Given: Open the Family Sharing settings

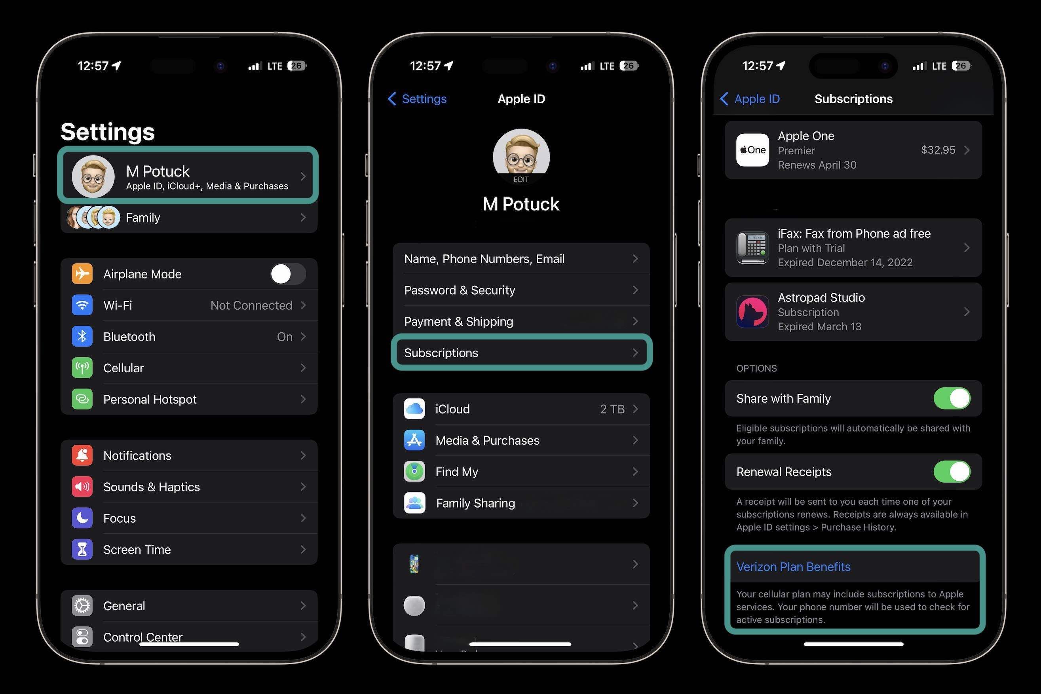Looking at the screenshot, I should tap(520, 502).
